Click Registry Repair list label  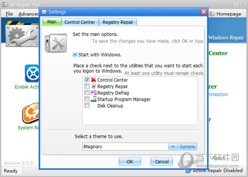click(x=112, y=86)
